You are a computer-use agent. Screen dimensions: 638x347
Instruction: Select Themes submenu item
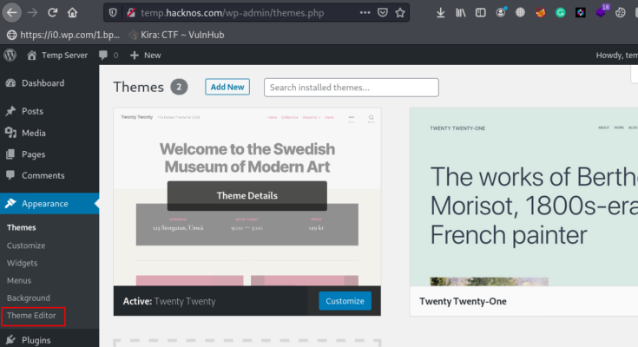pos(21,227)
